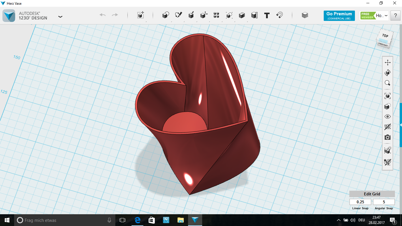
Task: Click the 123D Design taskbar icon
Action: [x=195, y=220]
